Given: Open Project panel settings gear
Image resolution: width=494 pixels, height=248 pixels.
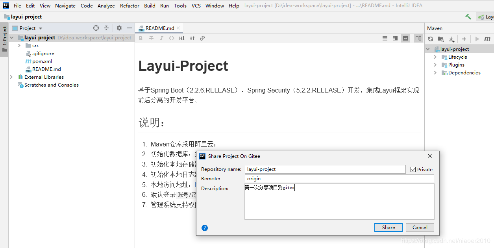Looking at the screenshot, I should click(119, 28).
